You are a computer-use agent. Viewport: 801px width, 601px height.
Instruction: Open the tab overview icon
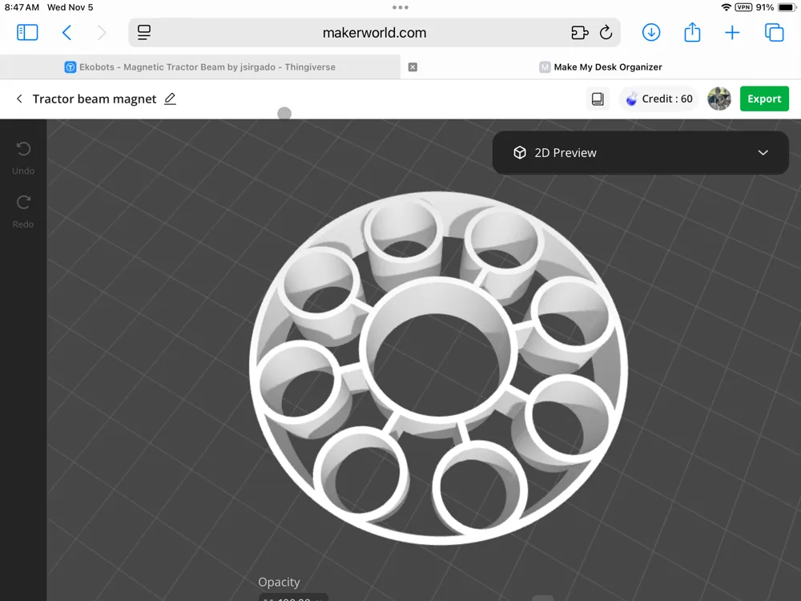pyautogui.click(x=774, y=33)
